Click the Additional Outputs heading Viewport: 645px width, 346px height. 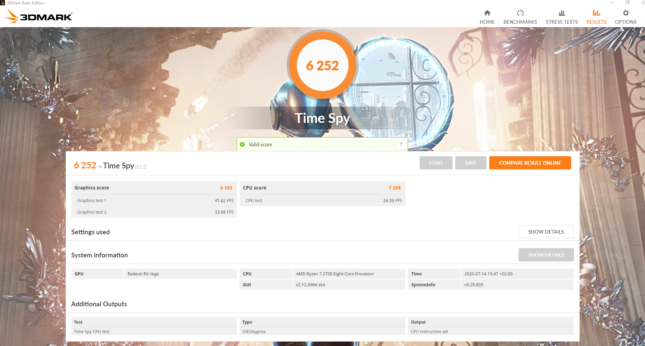pyautogui.click(x=99, y=304)
